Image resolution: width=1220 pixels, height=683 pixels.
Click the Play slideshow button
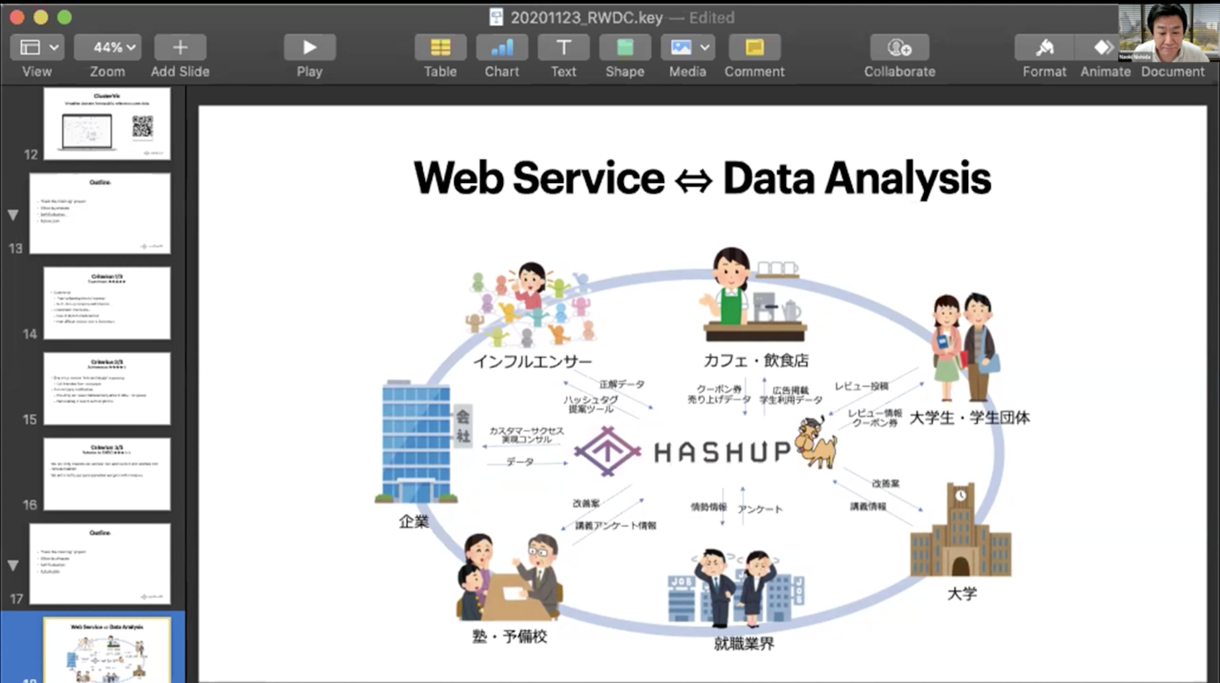coord(309,48)
